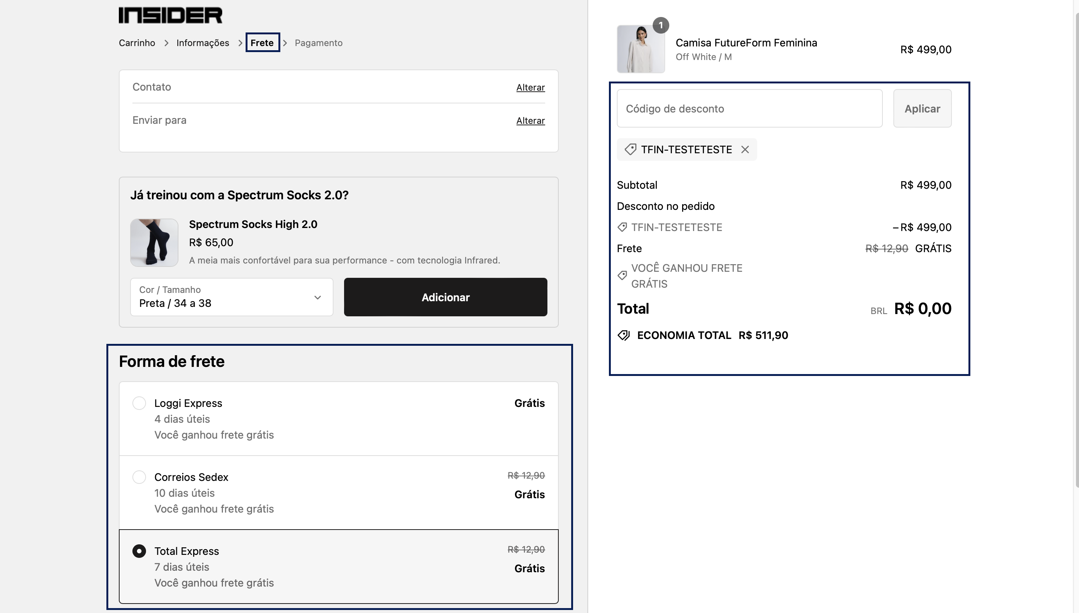Screen dimensions: 1079x613
Task: Click the Spectrum Socks High 2.0 title
Action: click(x=253, y=224)
